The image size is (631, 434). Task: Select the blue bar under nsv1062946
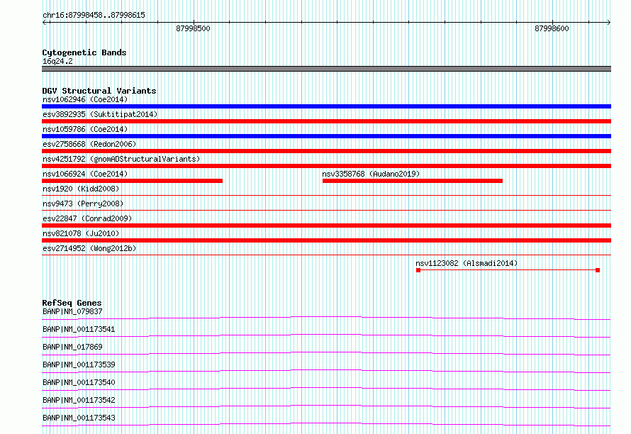pyautogui.click(x=326, y=106)
